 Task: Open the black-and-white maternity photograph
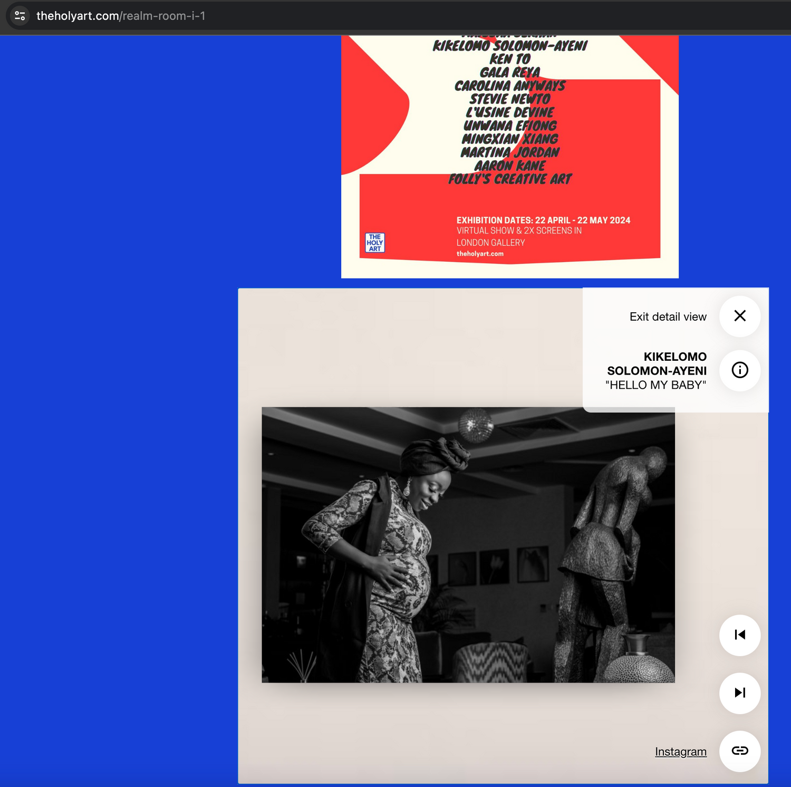pos(468,545)
